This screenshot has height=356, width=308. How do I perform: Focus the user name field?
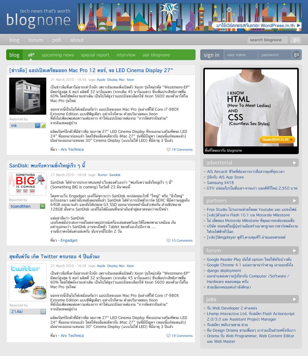(241, 55)
